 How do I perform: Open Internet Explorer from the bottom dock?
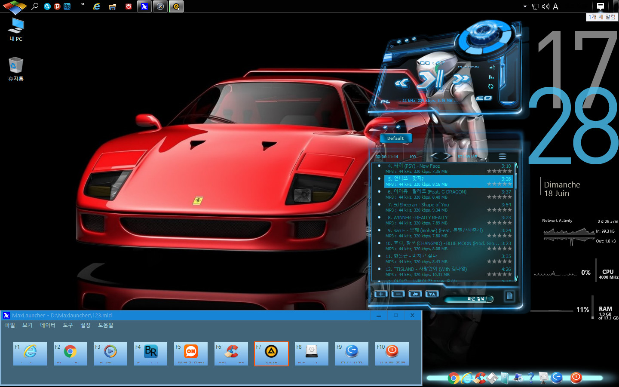[x=466, y=378]
